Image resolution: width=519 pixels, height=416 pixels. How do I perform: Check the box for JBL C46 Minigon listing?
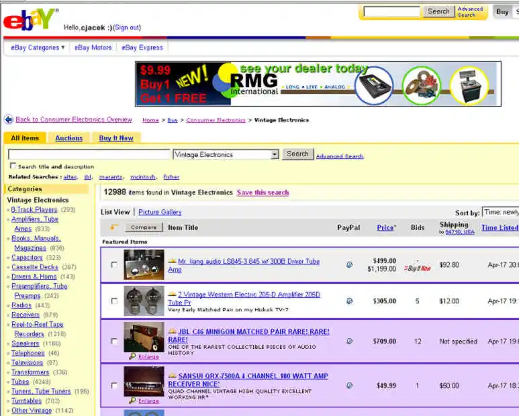(114, 342)
